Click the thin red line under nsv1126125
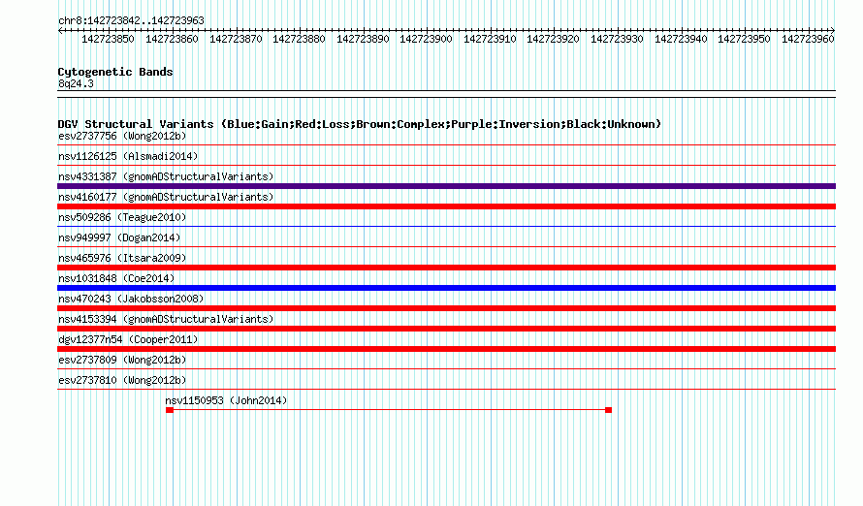The height and width of the screenshot is (506, 863). (446, 165)
